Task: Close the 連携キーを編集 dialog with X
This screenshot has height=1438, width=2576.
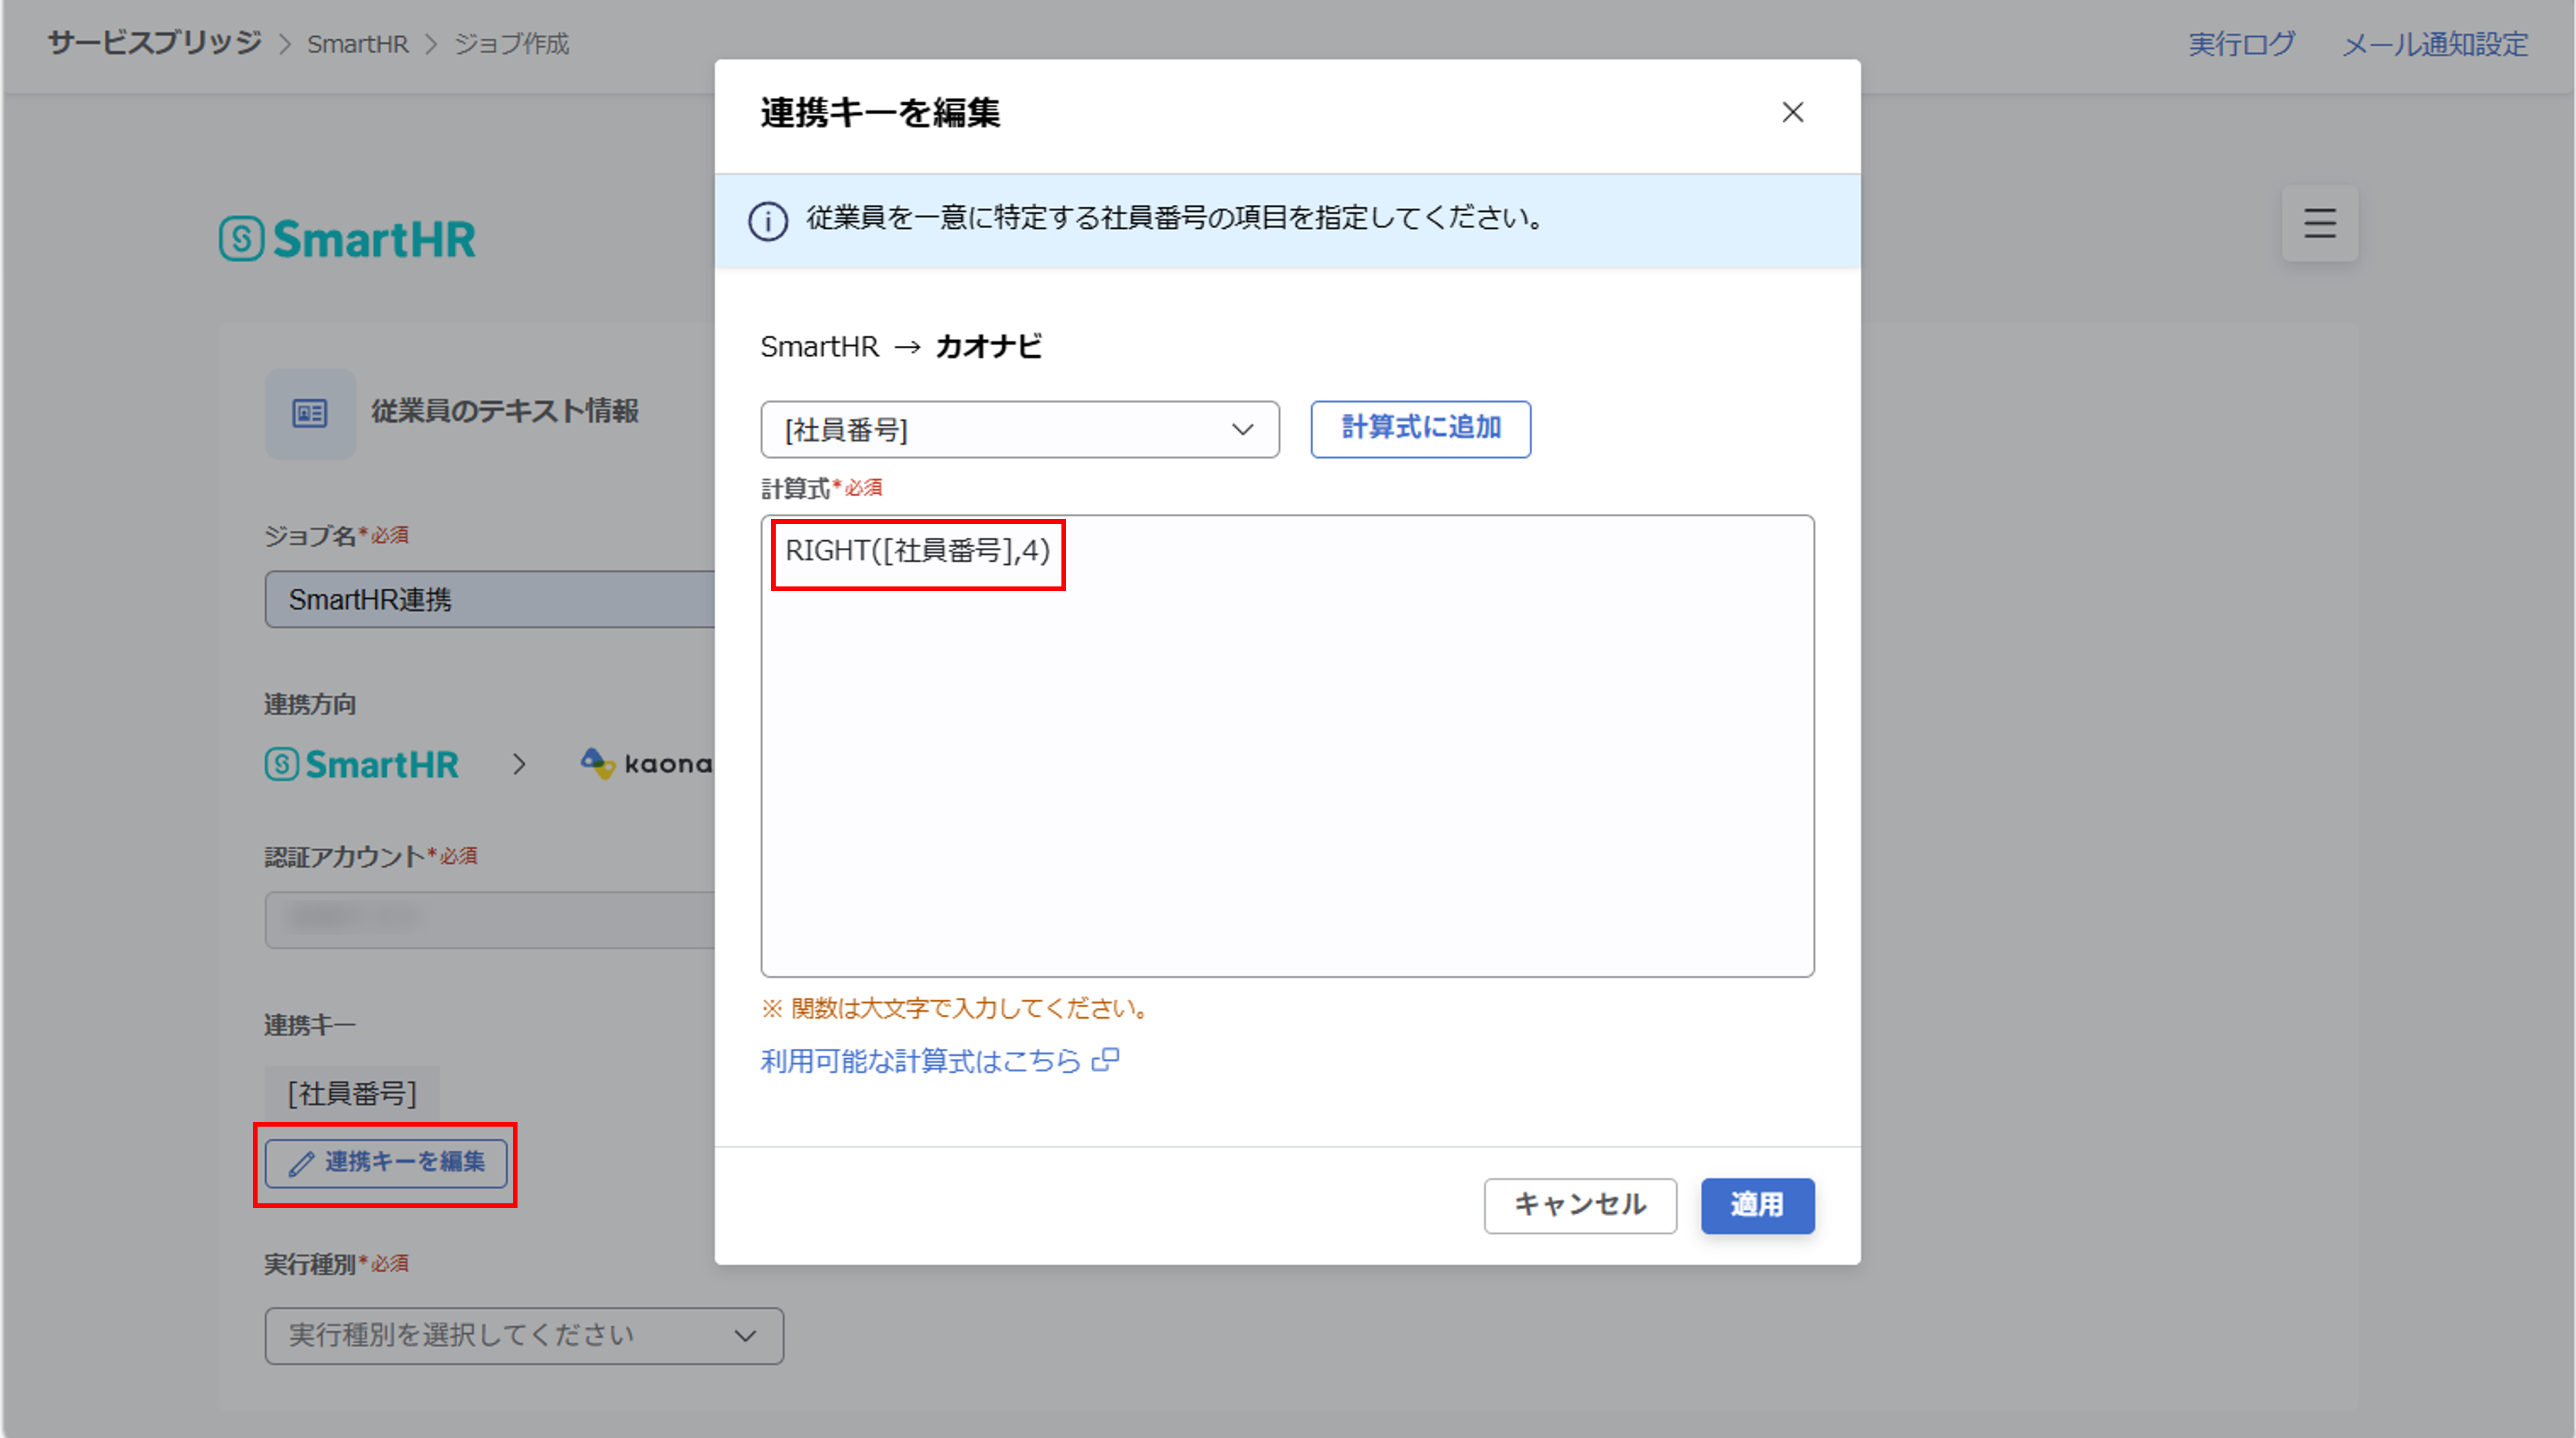Action: tap(1792, 112)
